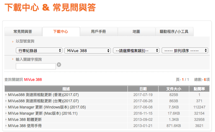Click the file size 825B cell

[x=174, y=95]
